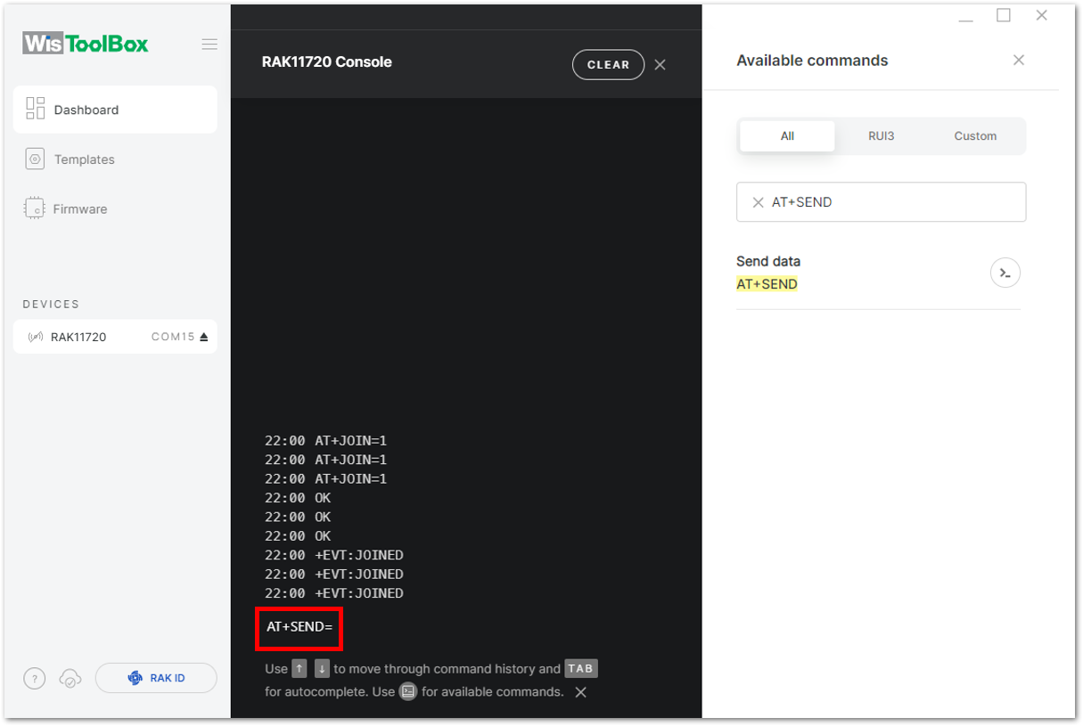
Task: Click the first +EVT:JOINED console line
Action: 334,555
